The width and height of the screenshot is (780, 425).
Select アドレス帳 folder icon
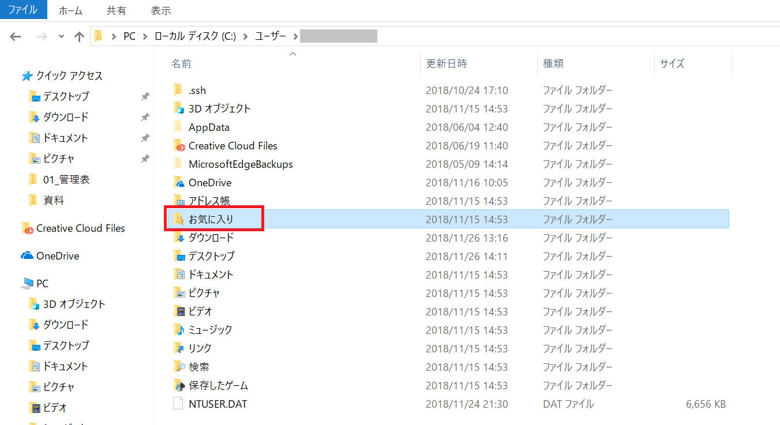pos(178,201)
